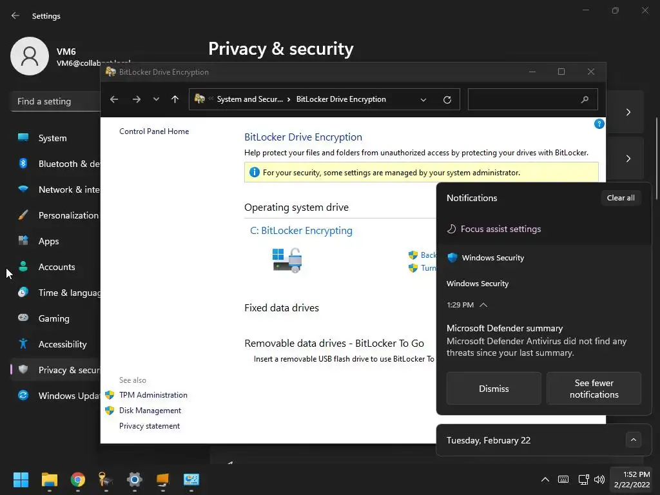
Task: Expand the address bar history dropdown
Action: pos(423,100)
